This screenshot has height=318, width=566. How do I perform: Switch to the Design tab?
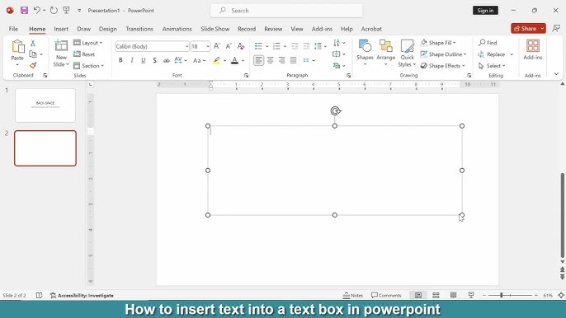coord(107,29)
